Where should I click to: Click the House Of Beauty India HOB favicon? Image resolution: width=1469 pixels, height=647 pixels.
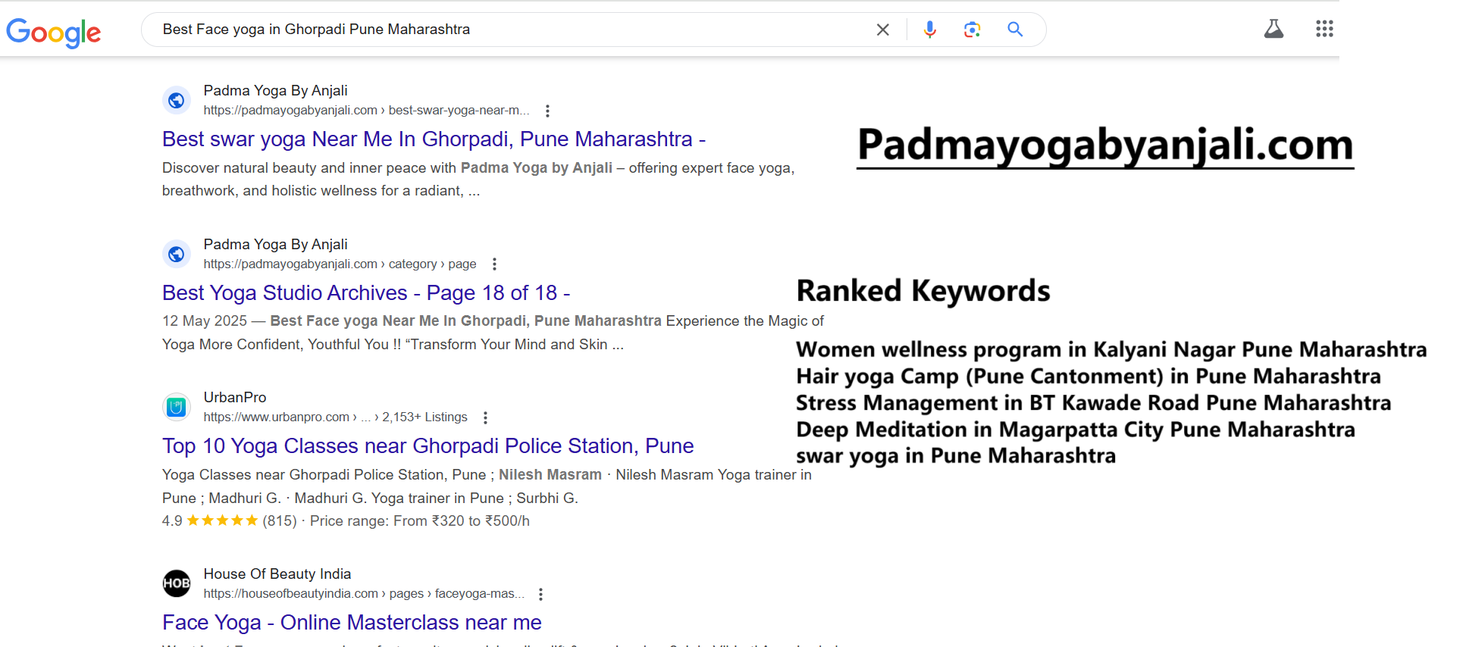tap(177, 583)
